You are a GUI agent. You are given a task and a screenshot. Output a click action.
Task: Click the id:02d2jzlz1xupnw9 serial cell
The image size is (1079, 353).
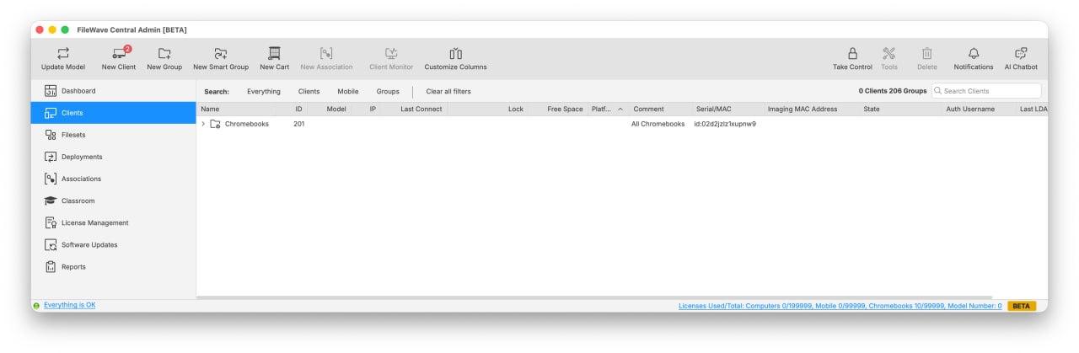click(x=725, y=124)
